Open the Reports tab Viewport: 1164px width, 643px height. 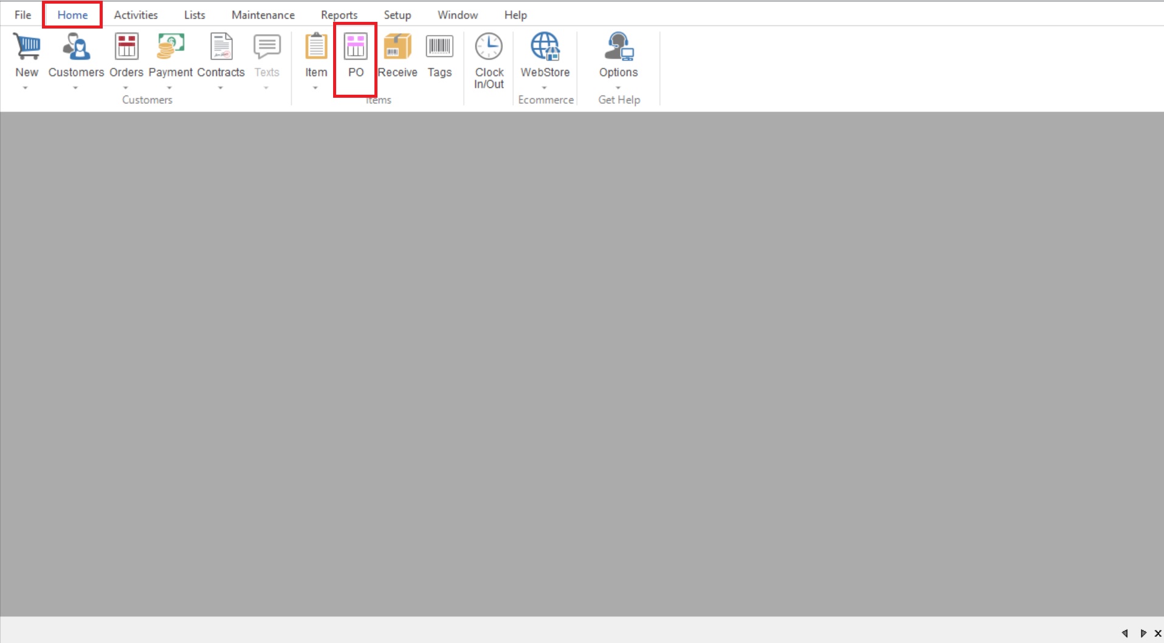click(x=339, y=15)
